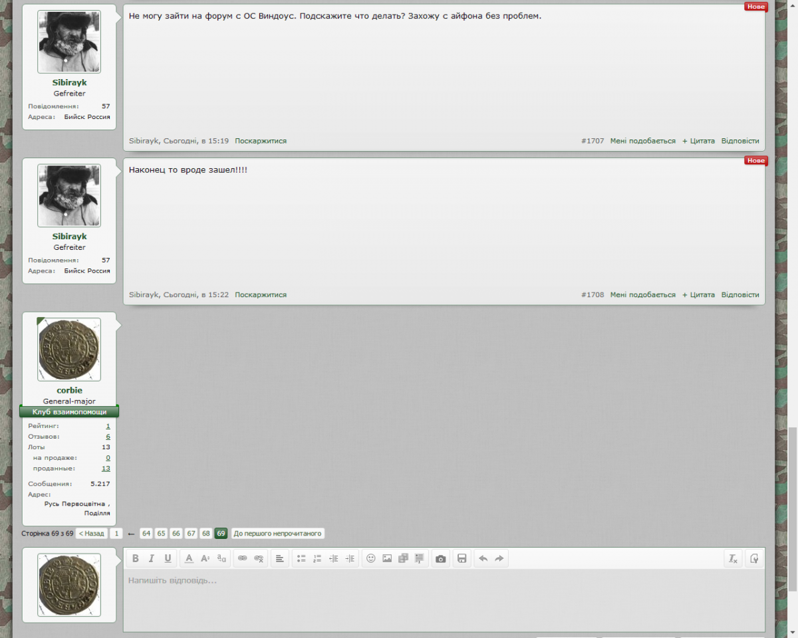
Task: Click the remove formatting icon
Action: 733,558
